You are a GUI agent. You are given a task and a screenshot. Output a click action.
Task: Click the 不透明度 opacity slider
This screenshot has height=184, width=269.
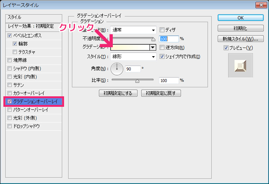pyautogui.click(x=133, y=39)
